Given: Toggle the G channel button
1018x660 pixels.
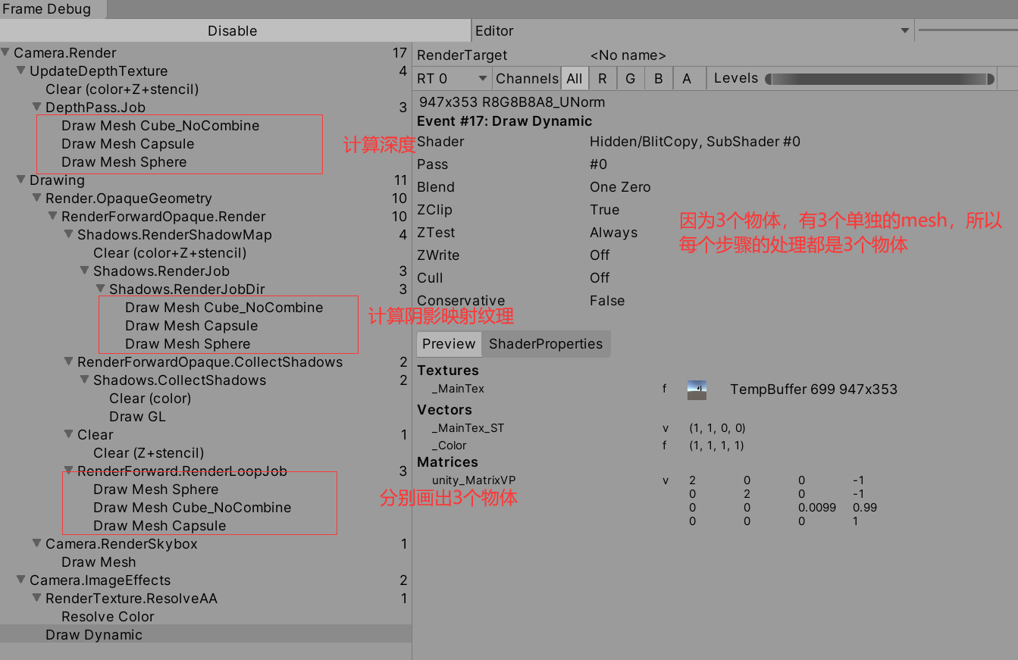Looking at the screenshot, I should (630, 78).
